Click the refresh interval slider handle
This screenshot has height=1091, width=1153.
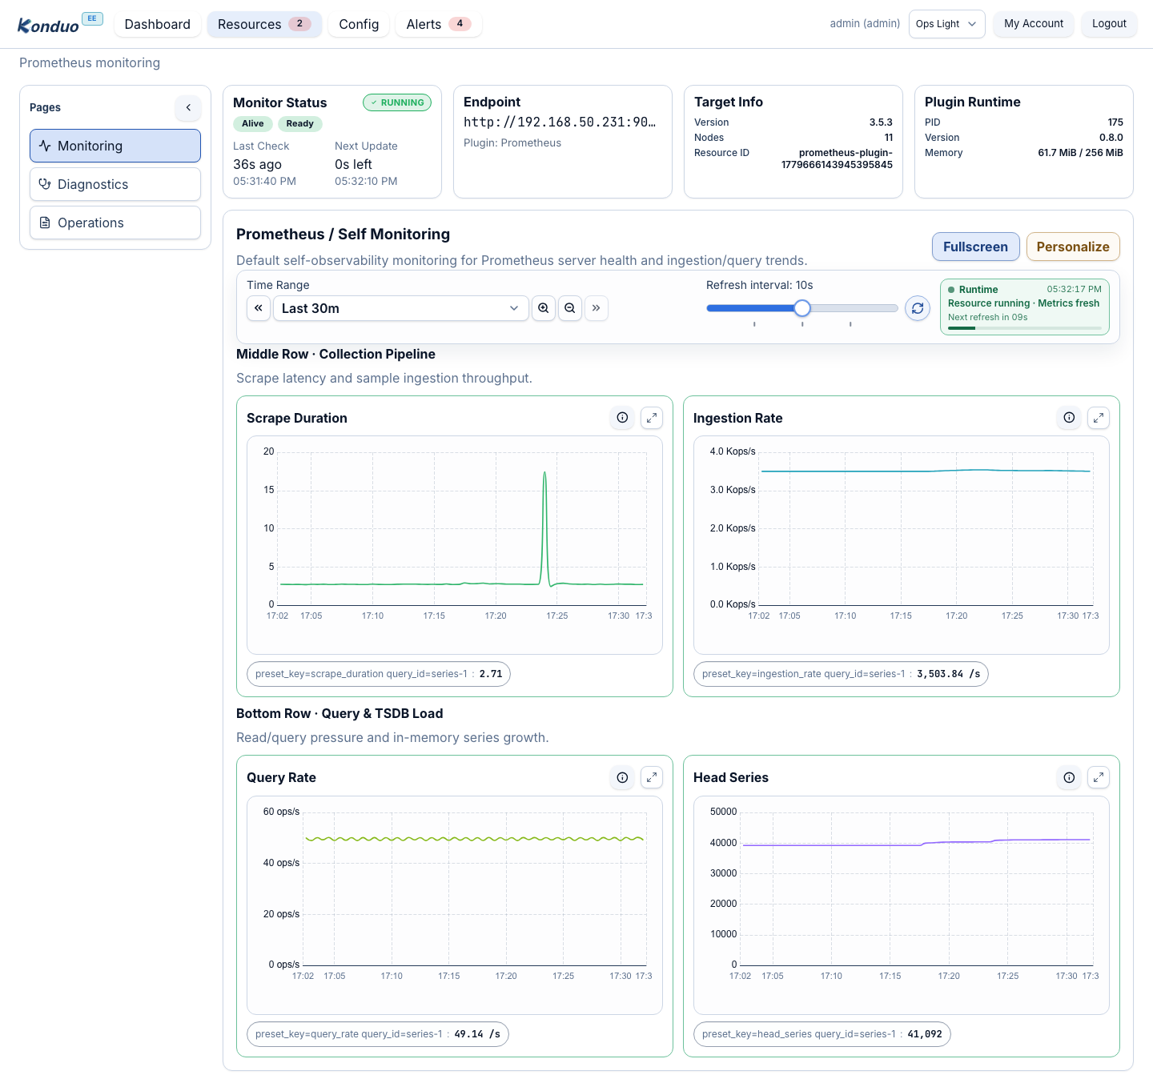pyautogui.click(x=802, y=308)
